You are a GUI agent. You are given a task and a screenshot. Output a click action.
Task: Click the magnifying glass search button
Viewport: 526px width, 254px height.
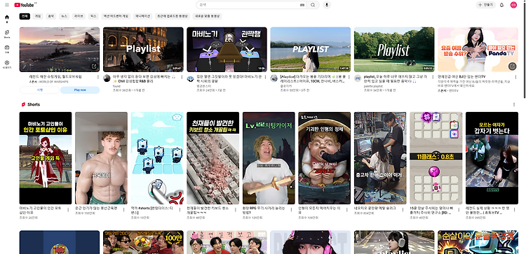point(313,5)
